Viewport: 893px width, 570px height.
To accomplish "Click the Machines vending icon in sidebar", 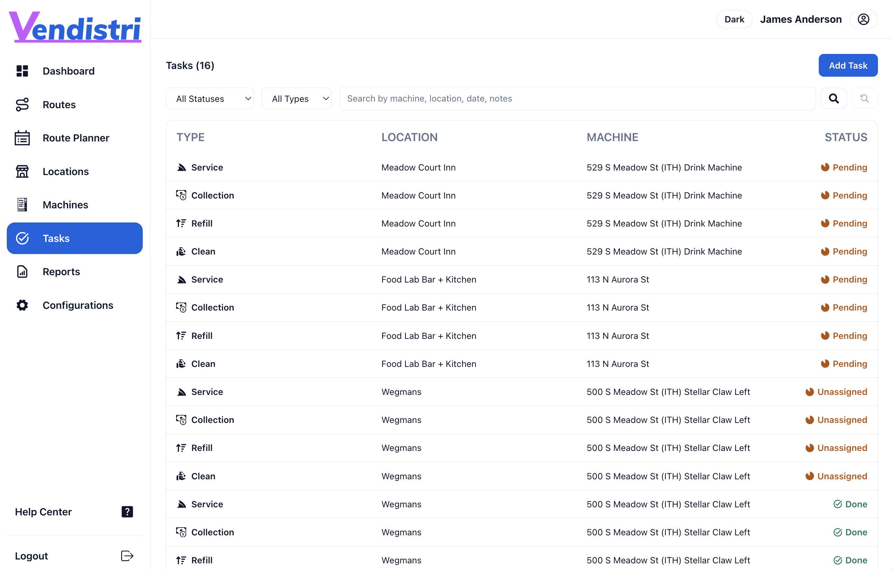I will tap(22, 205).
